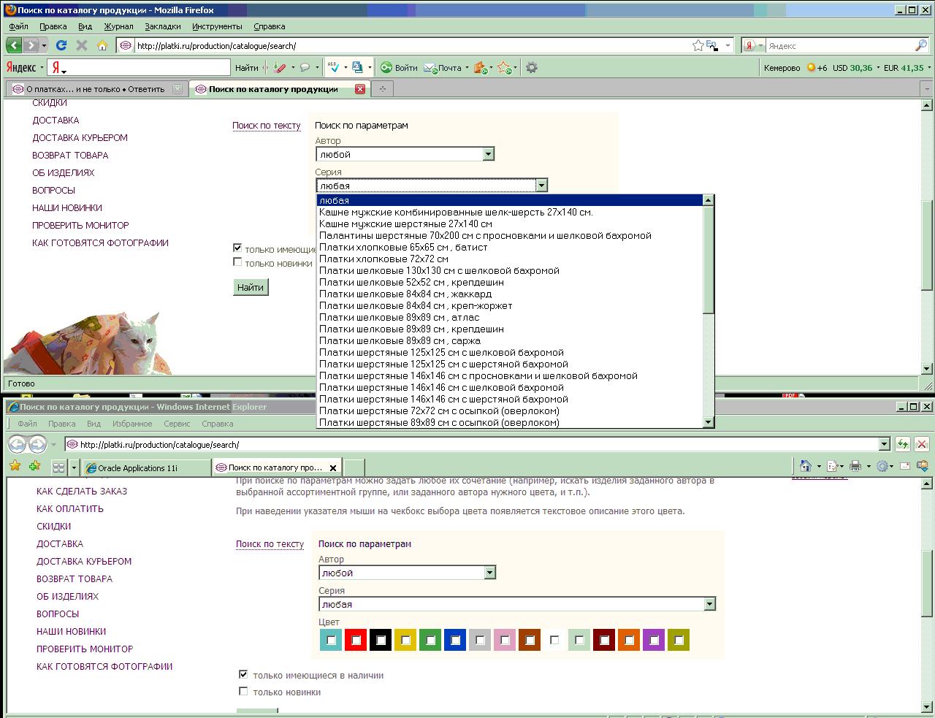
Task: Pick the purple color swatch
Action: [654, 640]
